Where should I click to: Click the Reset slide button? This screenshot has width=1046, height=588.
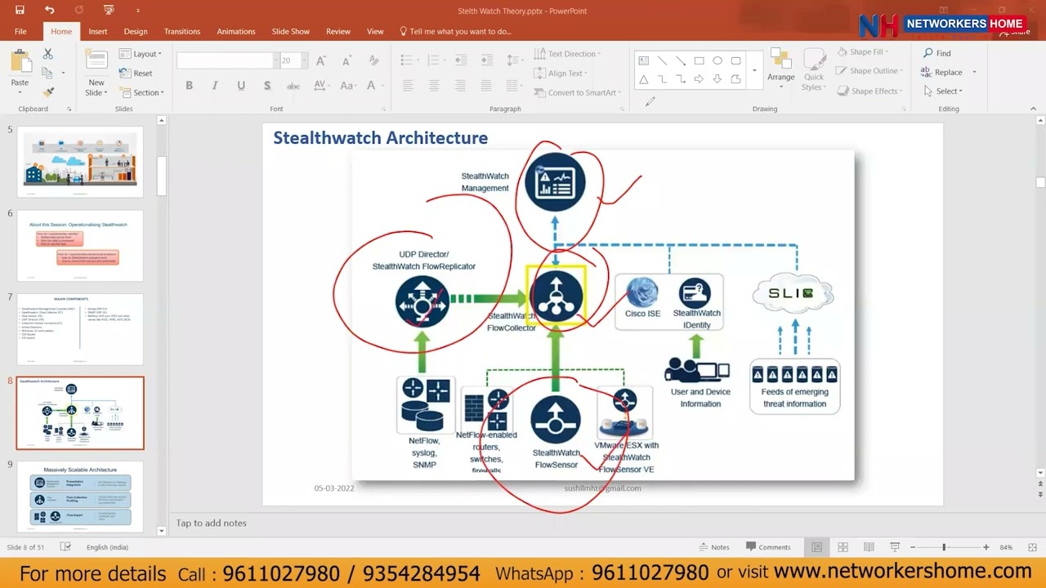[x=136, y=73]
